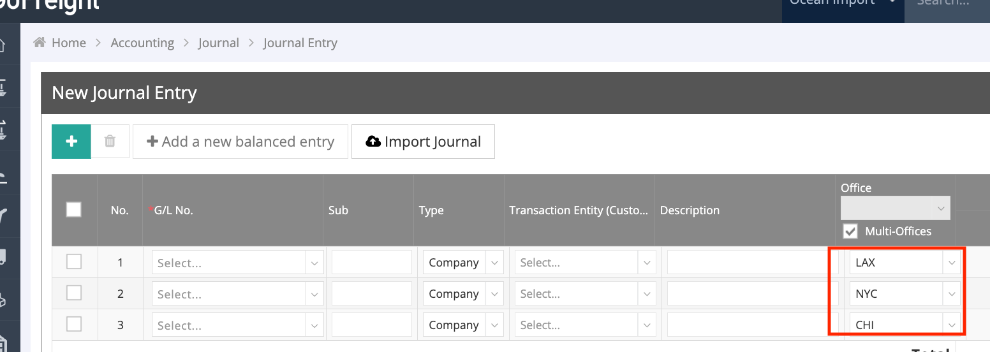This screenshot has height=352, width=990.
Task: Expand the NYC office dropdown in row 2
Action: tap(904, 294)
